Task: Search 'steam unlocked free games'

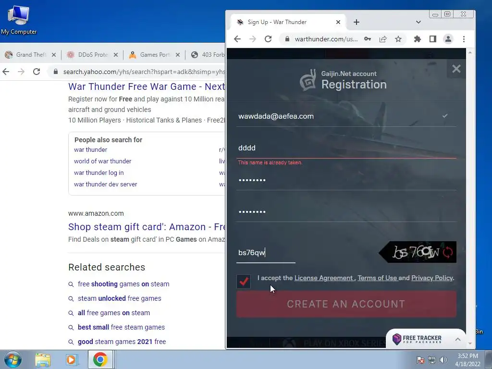Action: [x=120, y=298]
